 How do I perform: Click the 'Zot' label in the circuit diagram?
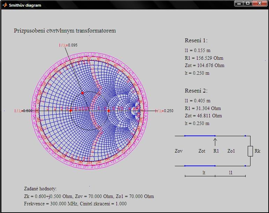(x=202, y=151)
